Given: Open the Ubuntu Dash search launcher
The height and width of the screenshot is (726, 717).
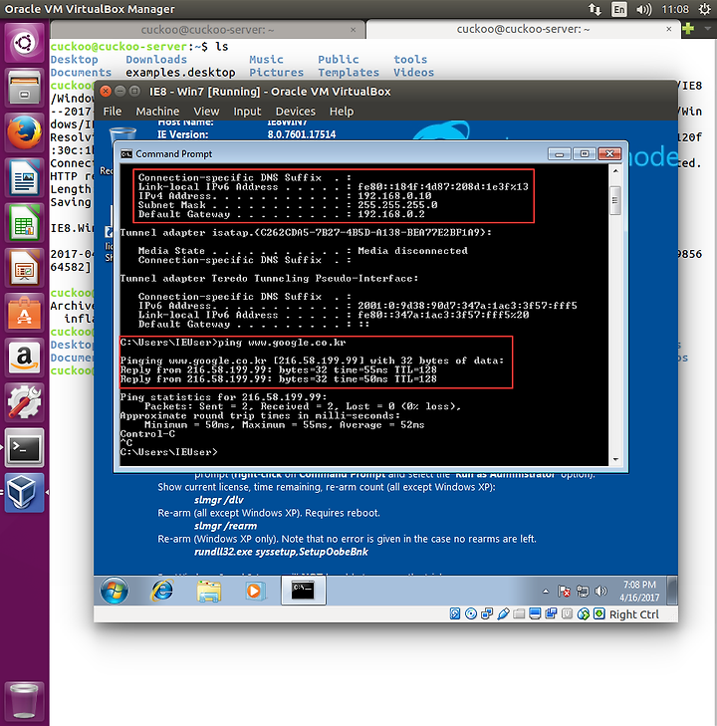Looking at the screenshot, I should [24, 43].
